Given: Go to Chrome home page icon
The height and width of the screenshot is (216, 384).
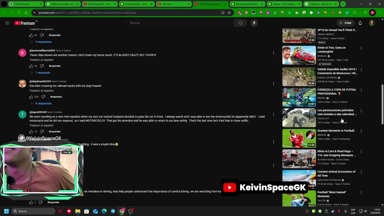Looking at the screenshot, I should coord(26,13).
